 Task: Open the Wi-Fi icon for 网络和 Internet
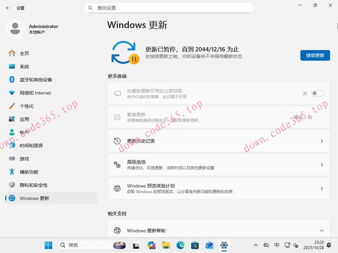coord(12,93)
